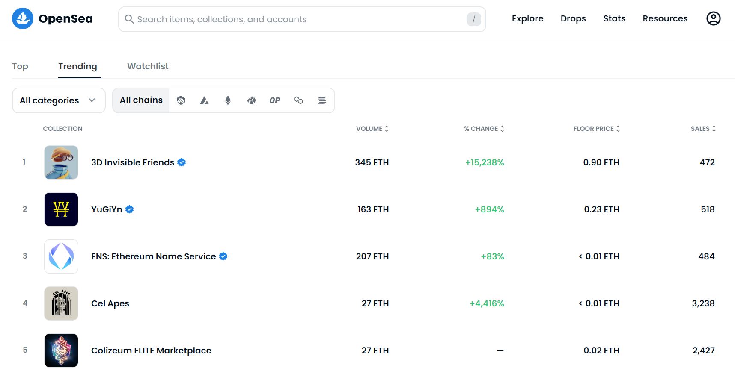Screen dimensions: 735x380
Task: Click 3D Invisible Friends verified badge
Action: pos(182,162)
